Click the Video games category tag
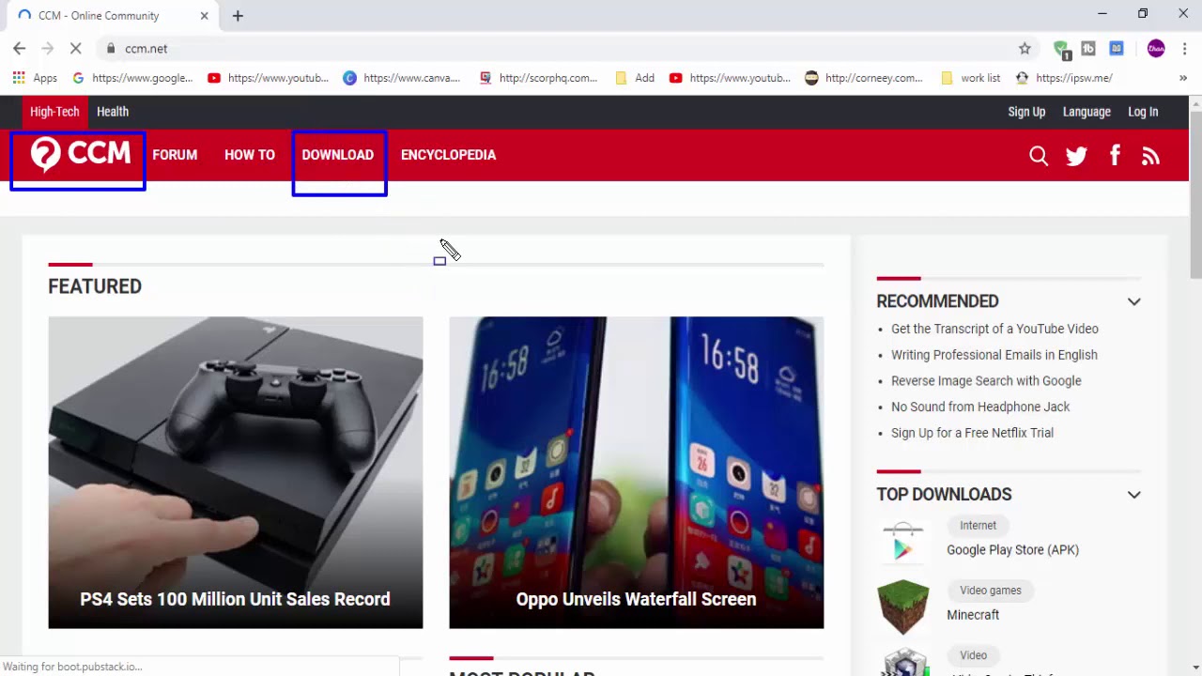The height and width of the screenshot is (676, 1202). click(991, 591)
